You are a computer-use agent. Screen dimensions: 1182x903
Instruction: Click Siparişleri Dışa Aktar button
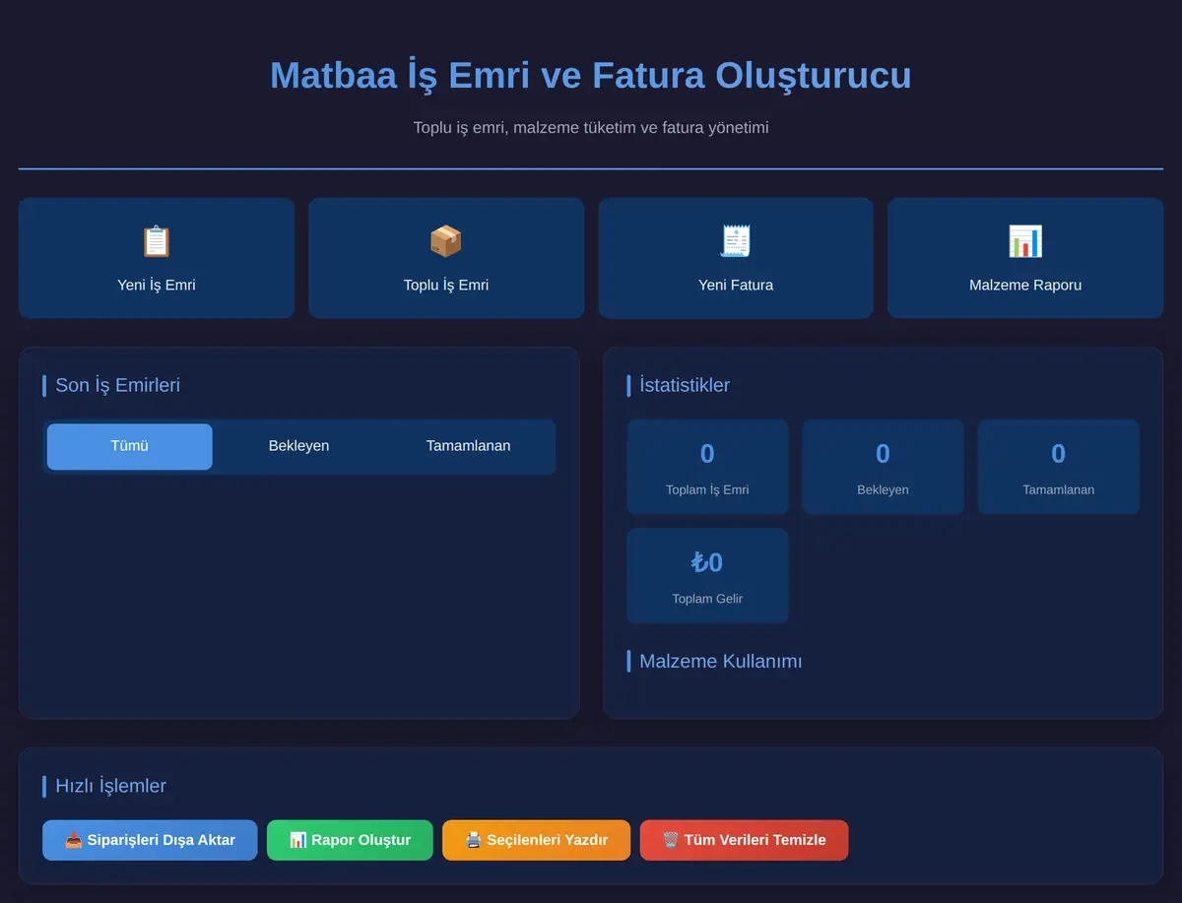pyautogui.click(x=150, y=840)
